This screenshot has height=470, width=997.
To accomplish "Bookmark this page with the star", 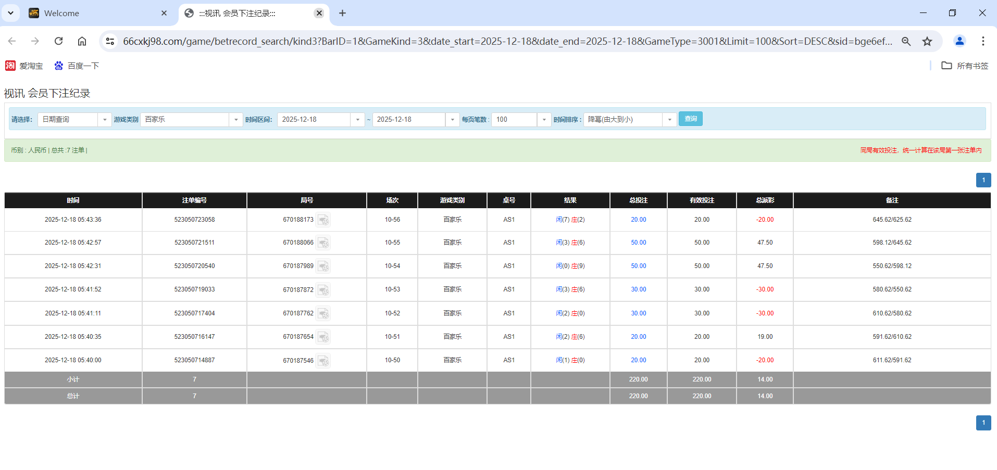I will click(x=927, y=41).
